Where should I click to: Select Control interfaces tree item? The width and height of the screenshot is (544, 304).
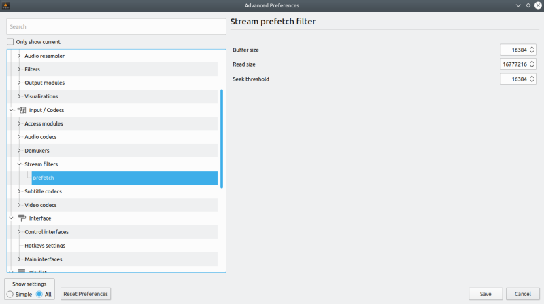click(x=46, y=232)
